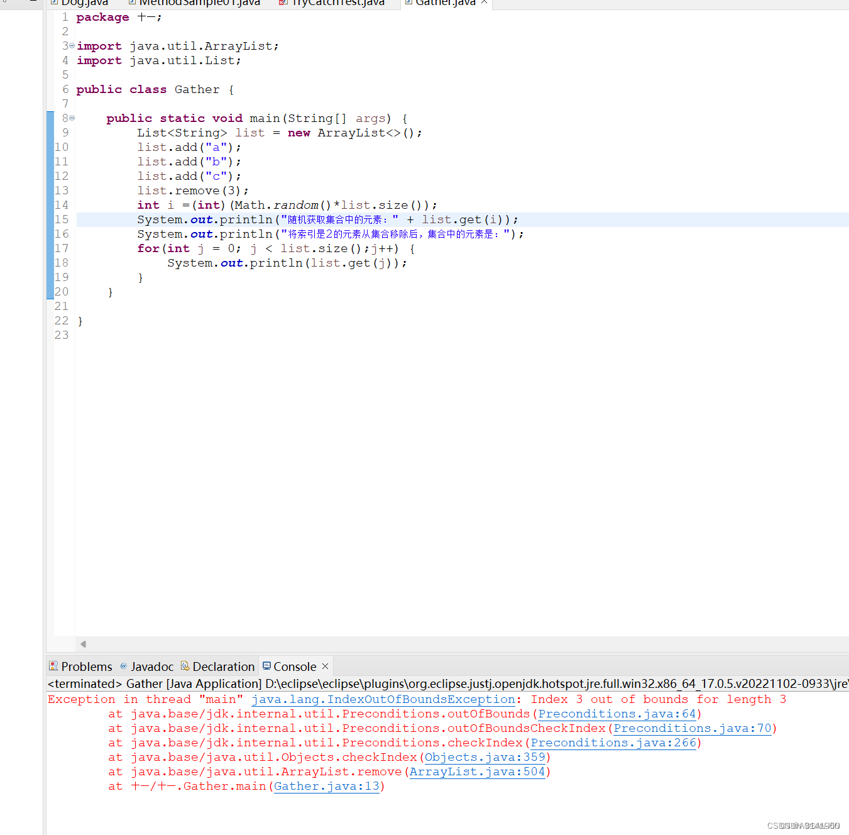Open the ArrayList.java:504 hyperlink

pyautogui.click(x=478, y=771)
